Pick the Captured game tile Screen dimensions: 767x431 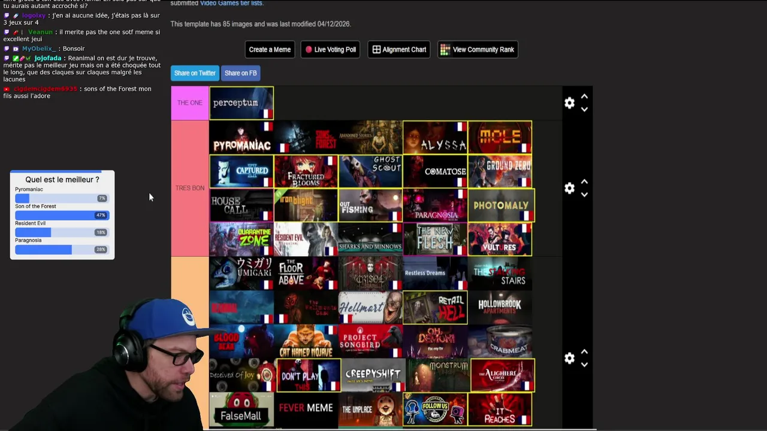[x=241, y=171]
